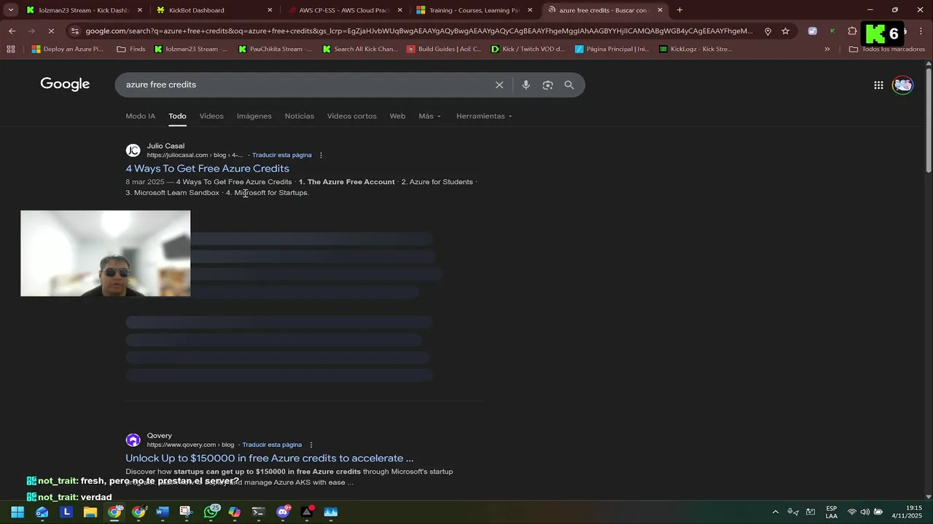Open the Página Principal bookmark
Image resolution: width=933 pixels, height=524 pixels.
tap(612, 49)
